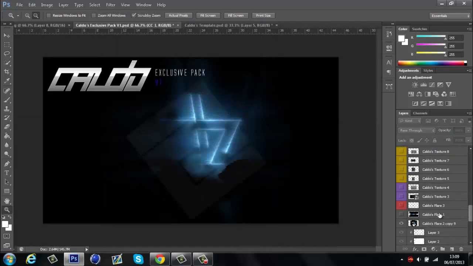This screenshot has width=473, height=266.
Task: Add a Brightness/Contrast adjustment
Action: (x=415, y=85)
